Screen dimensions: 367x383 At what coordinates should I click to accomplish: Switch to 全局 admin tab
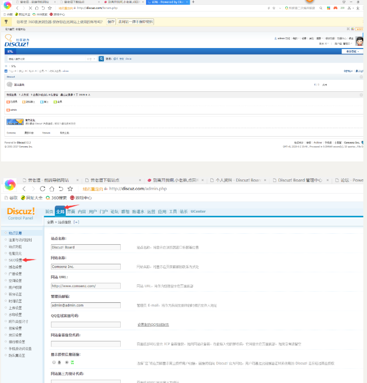(60, 212)
